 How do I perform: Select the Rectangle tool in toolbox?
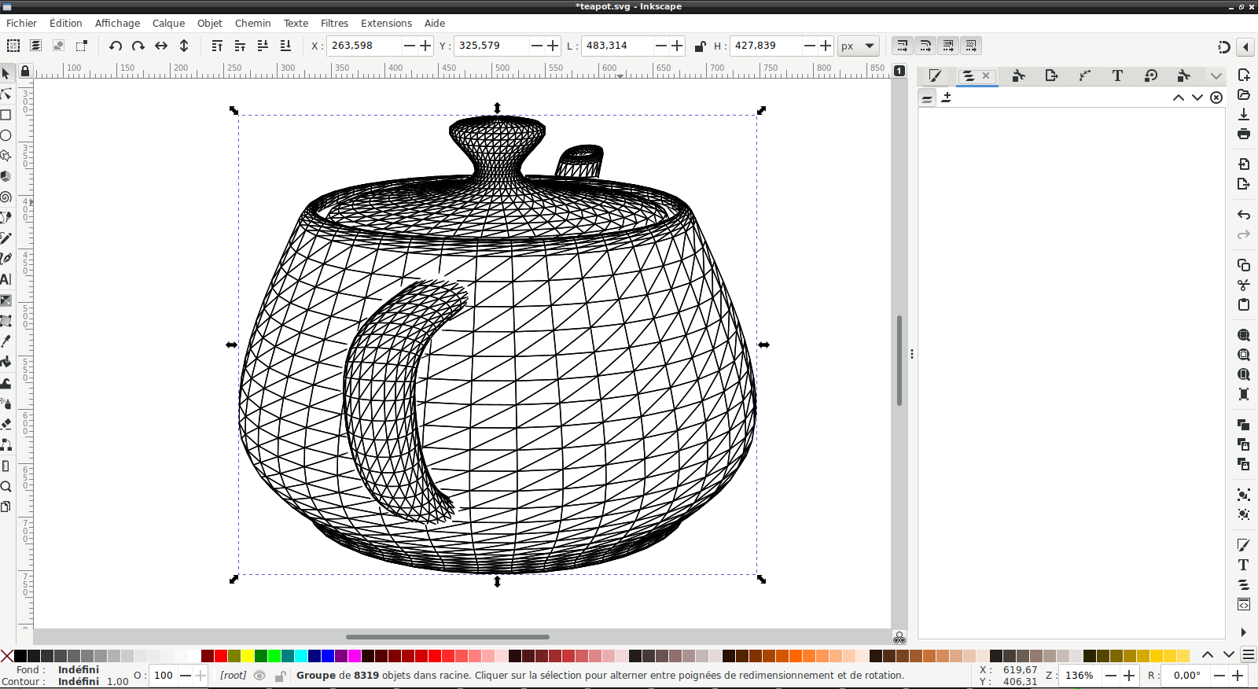[6, 115]
